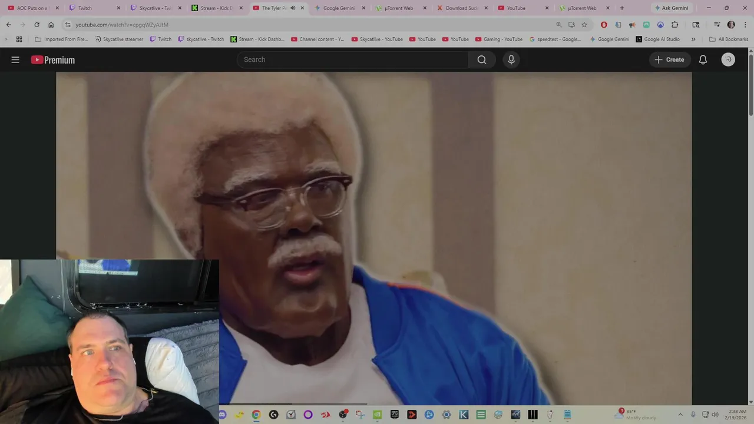Open a new browser tab
Viewport: 754px width, 424px height.
tap(621, 8)
